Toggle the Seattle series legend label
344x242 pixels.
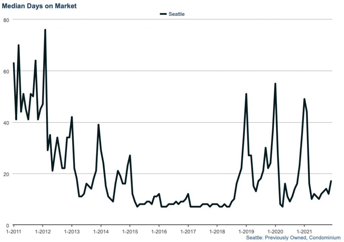[x=176, y=14]
